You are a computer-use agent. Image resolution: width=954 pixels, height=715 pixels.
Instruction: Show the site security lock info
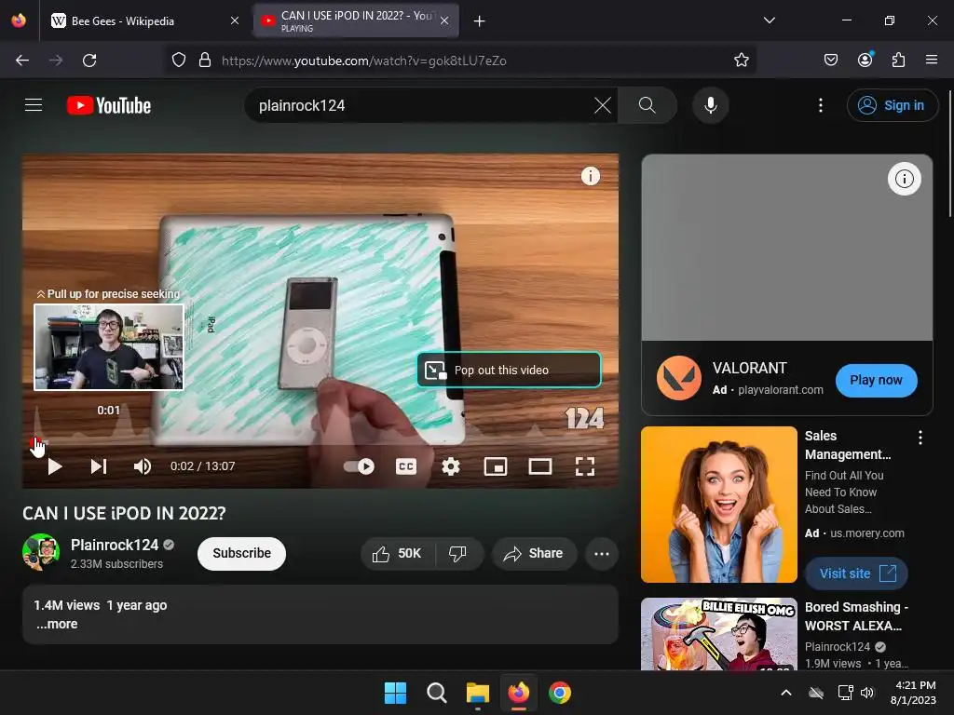point(205,61)
